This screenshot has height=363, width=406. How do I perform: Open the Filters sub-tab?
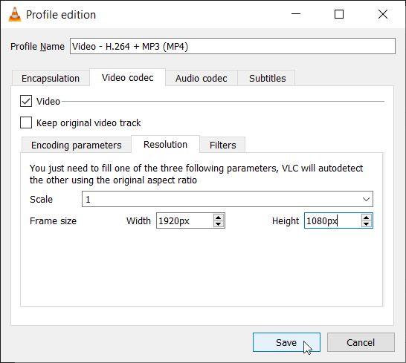222,145
